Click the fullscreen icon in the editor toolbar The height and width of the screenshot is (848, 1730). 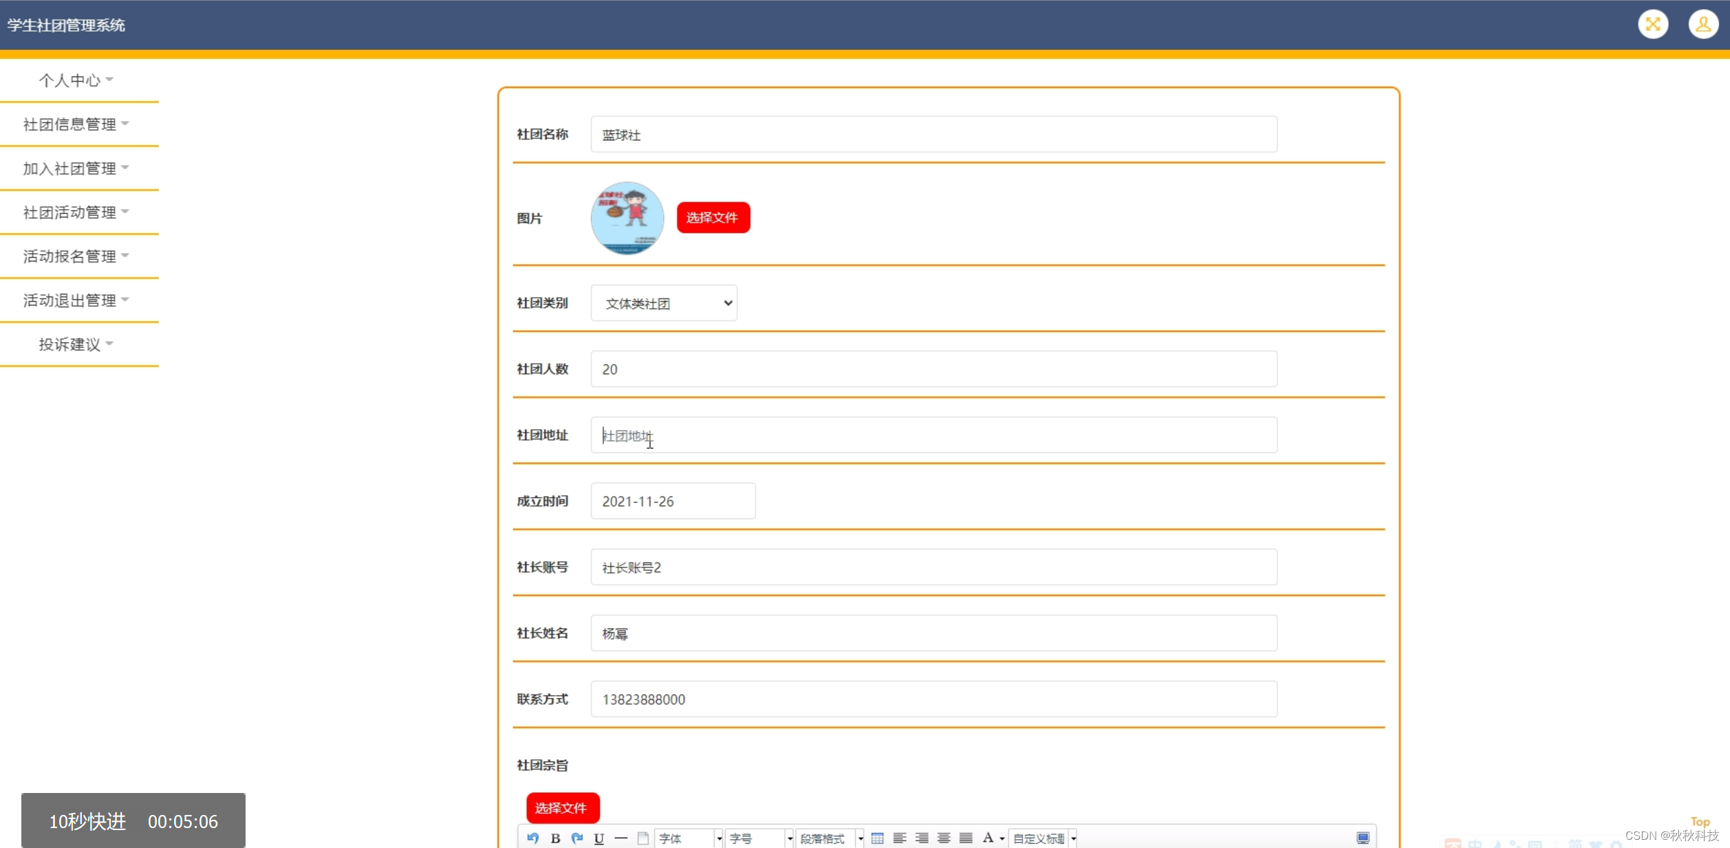(1363, 838)
